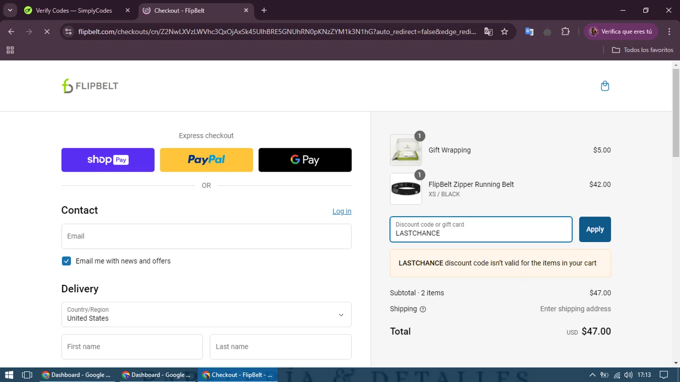Apply the discount code
Image resolution: width=680 pixels, height=382 pixels.
595,229
